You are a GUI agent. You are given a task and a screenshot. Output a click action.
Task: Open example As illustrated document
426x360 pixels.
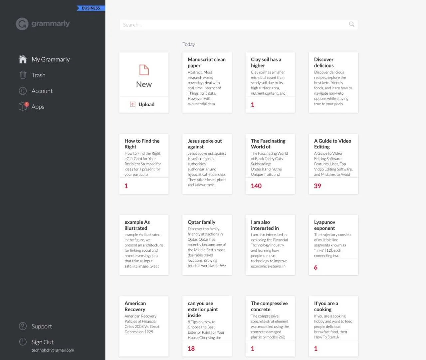coord(144,245)
